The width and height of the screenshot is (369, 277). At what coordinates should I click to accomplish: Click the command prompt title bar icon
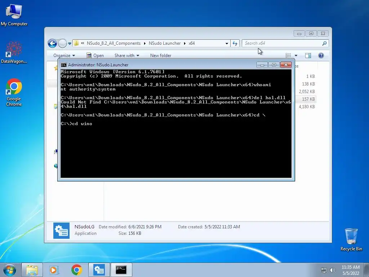63,65
